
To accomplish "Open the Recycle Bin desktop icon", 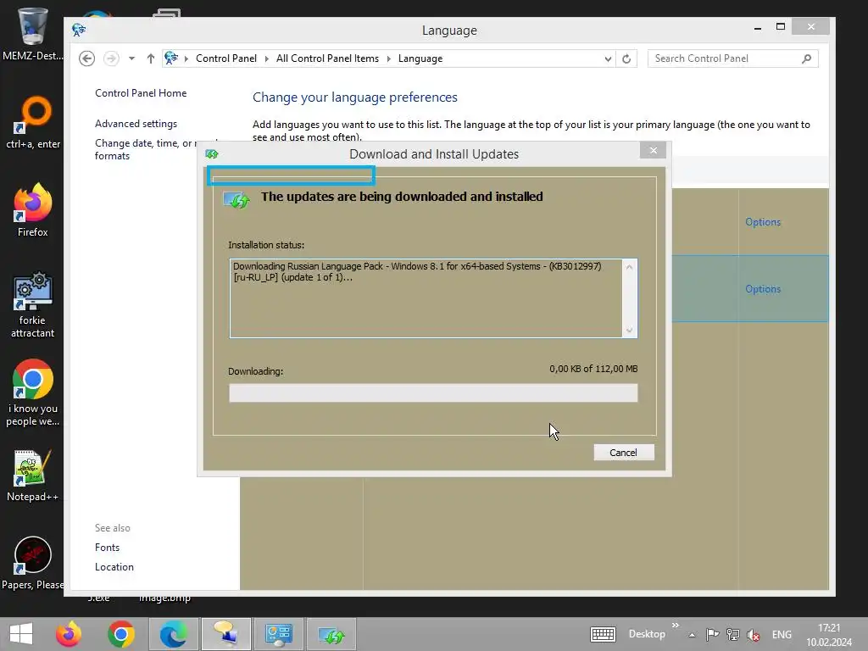I will pos(32,33).
